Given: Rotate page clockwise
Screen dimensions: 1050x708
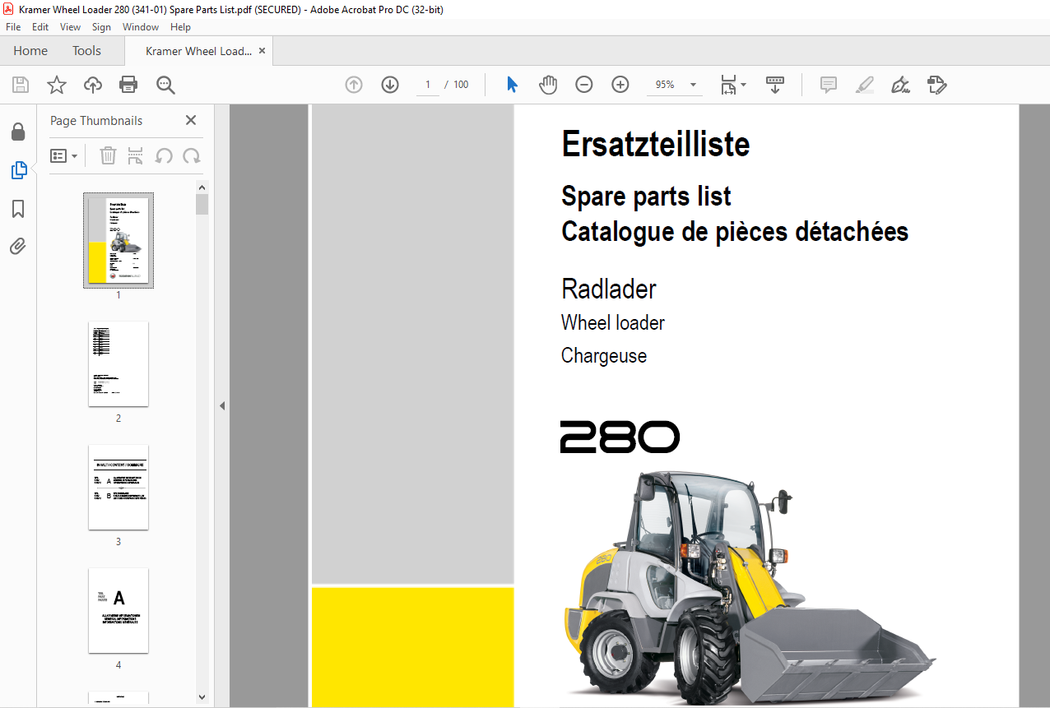Looking at the screenshot, I should pos(192,155).
